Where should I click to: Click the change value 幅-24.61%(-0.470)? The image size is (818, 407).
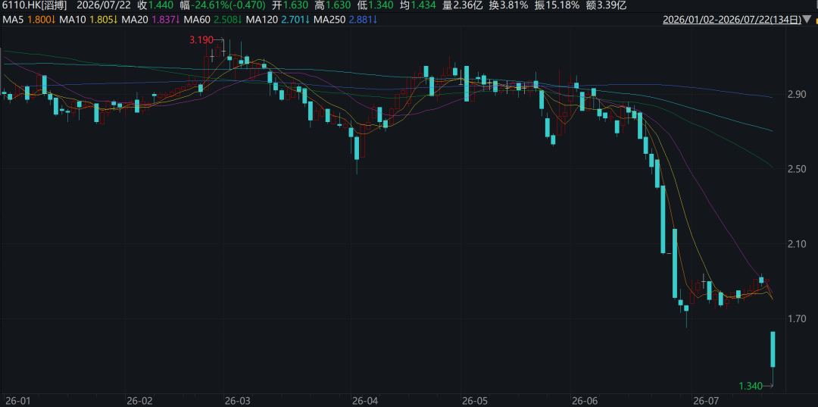coord(223,6)
